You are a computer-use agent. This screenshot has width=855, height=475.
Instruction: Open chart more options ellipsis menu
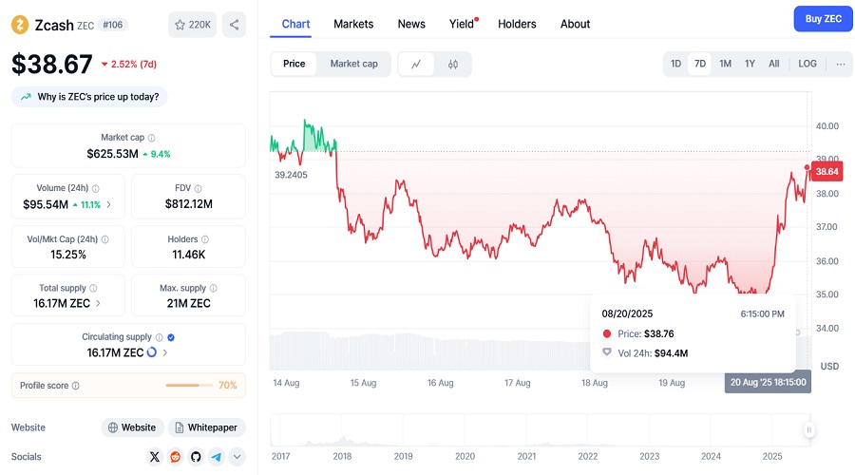[841, 64]
